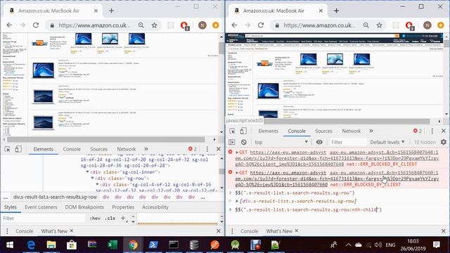Expand the div.s-result-list result array
The width and height of the screenshot is (450, 253).
(237, 201)
